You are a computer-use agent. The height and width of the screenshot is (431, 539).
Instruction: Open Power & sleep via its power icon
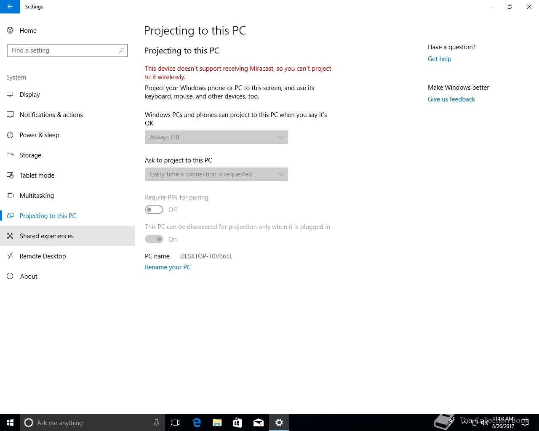click(10, 135)
